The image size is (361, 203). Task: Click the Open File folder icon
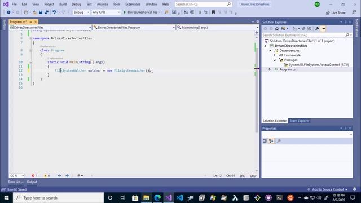pos(34,12)
